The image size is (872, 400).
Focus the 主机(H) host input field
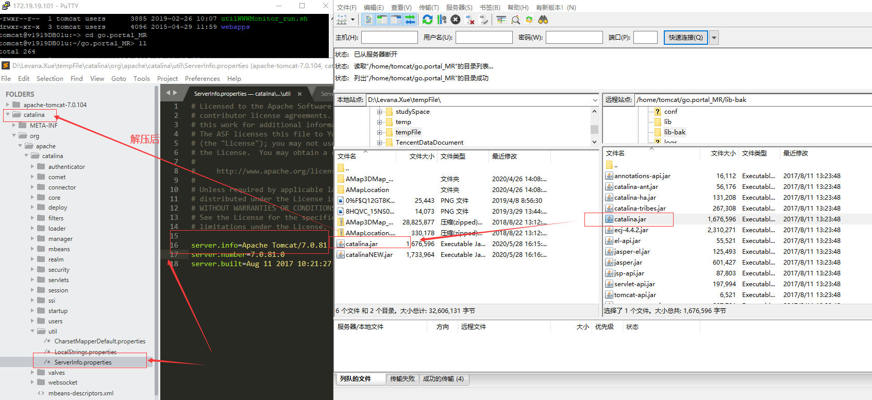coord(390,38)
